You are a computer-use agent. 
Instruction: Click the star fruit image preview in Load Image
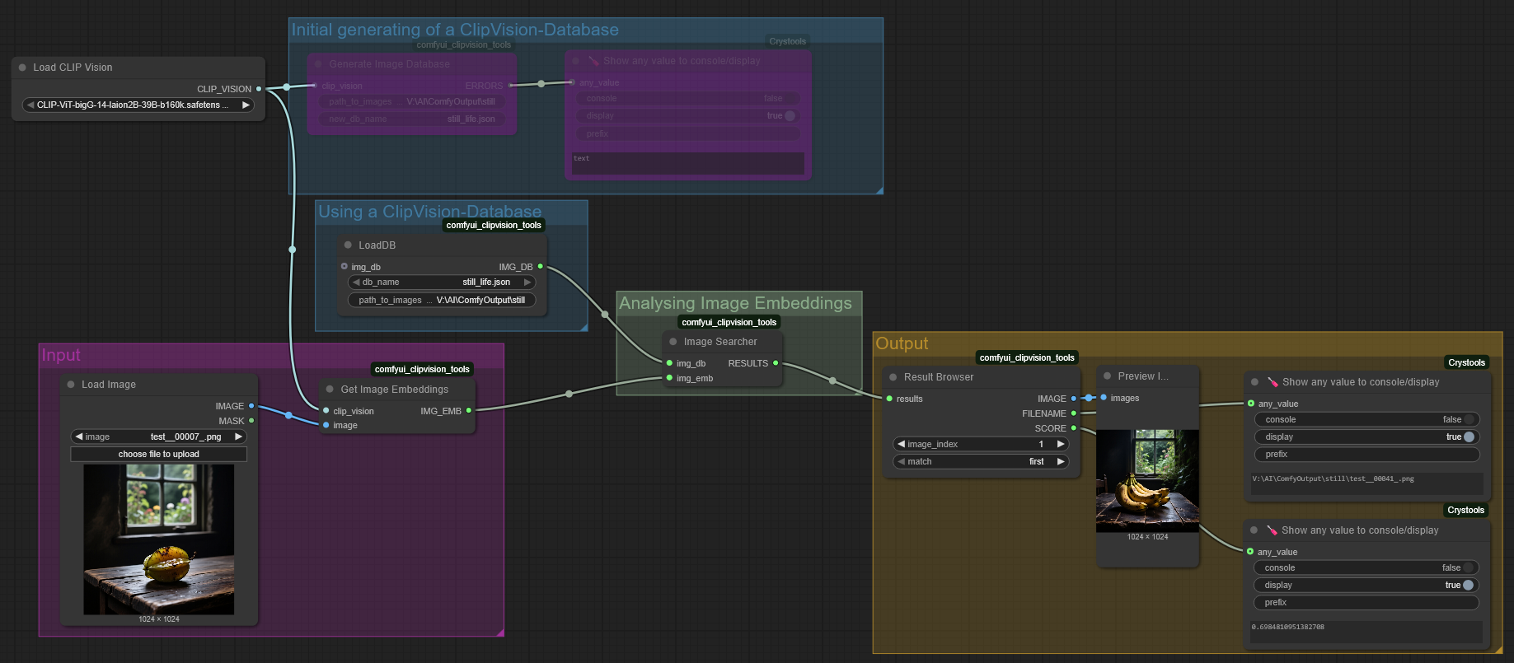pos(159,539)
